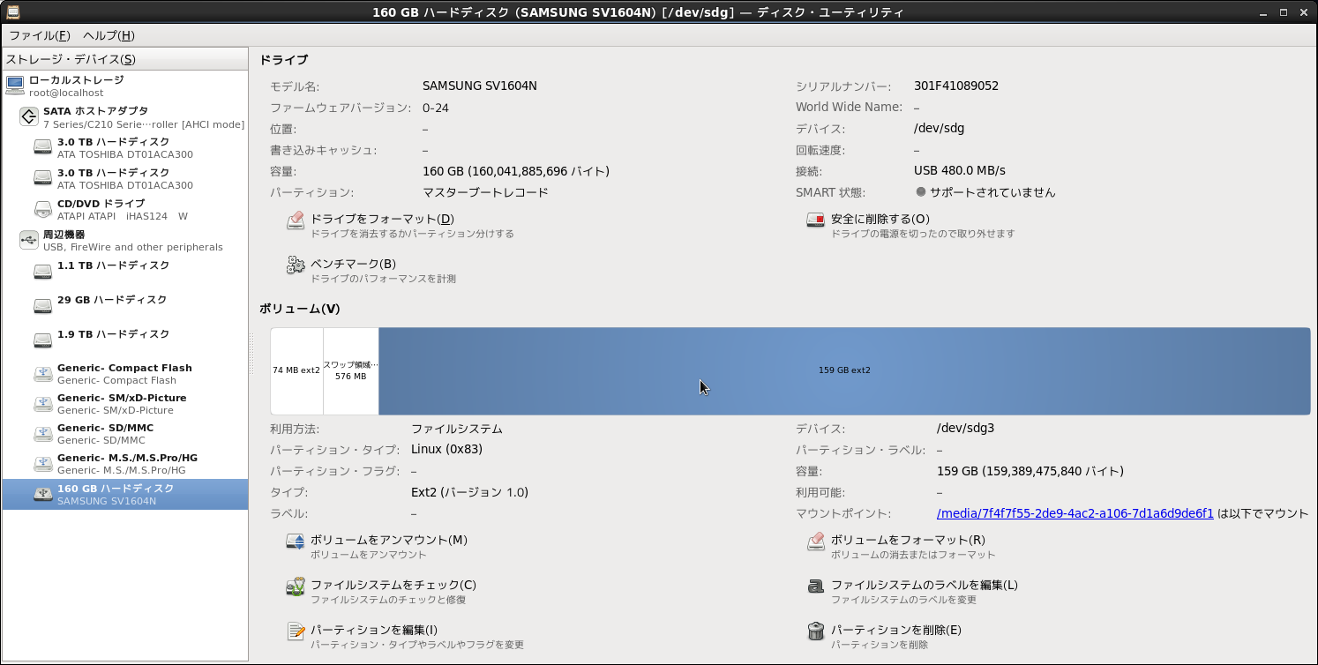The image size is (1318, 665).
Task: Click the パーティションを削除 trash icon
Action: click(816, 631)
